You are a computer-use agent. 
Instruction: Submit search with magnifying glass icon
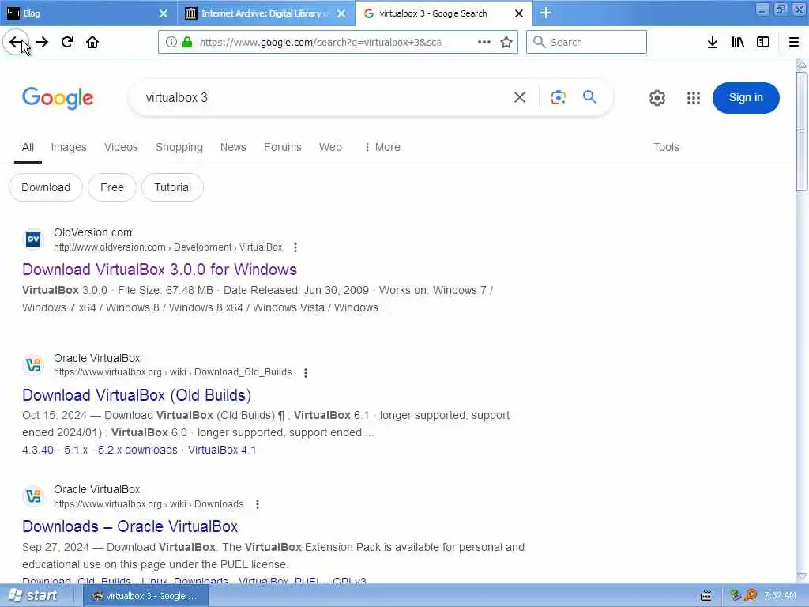(x=589, y=96)
